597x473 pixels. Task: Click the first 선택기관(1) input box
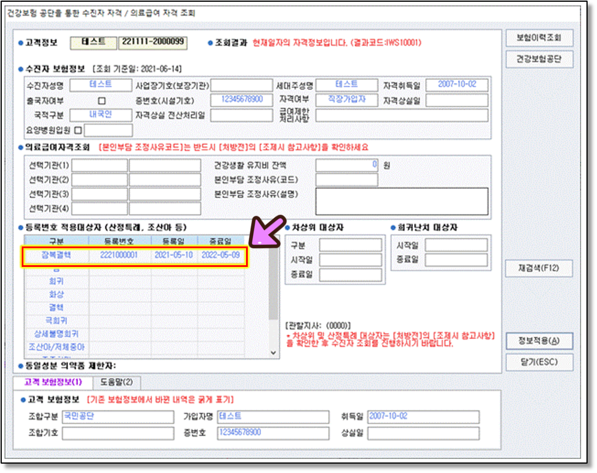(x=99, y=166)
